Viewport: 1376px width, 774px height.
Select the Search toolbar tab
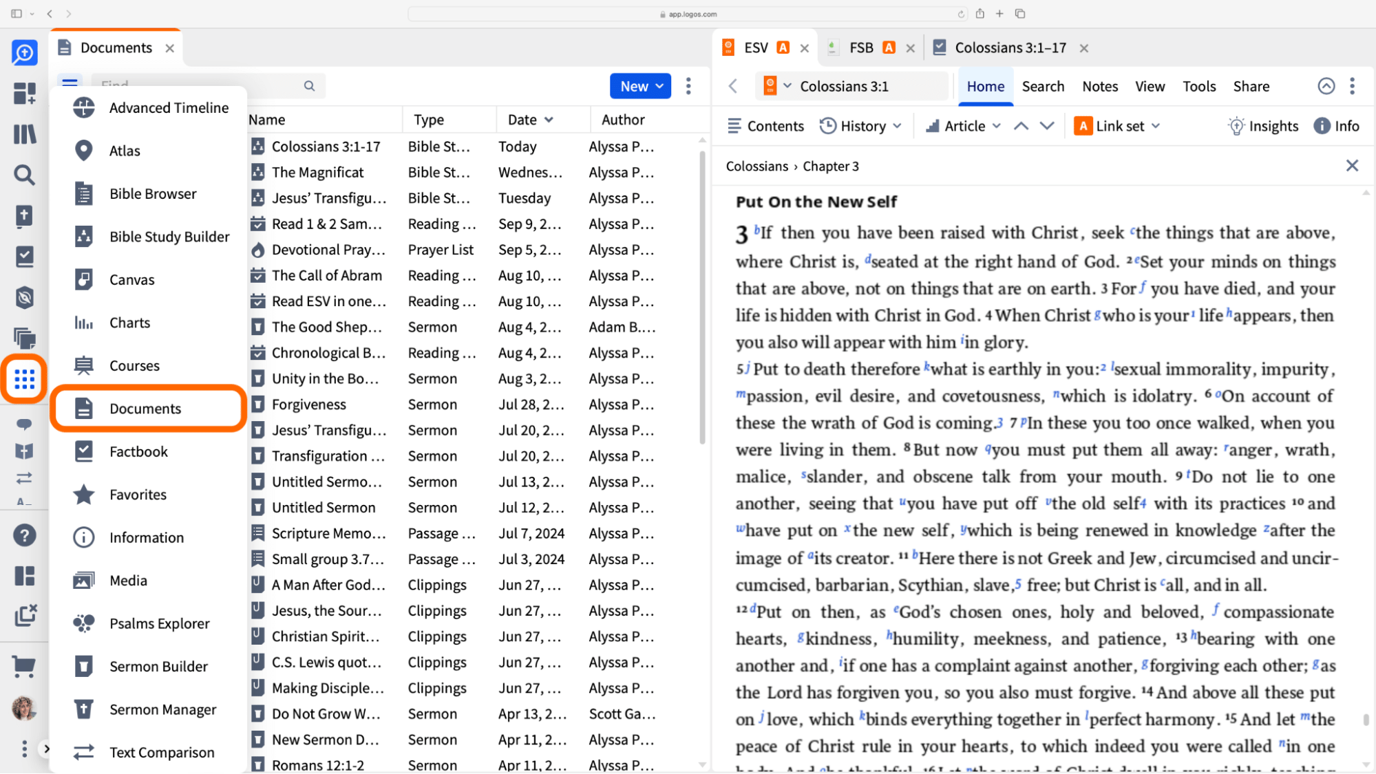click(1043, 86)
